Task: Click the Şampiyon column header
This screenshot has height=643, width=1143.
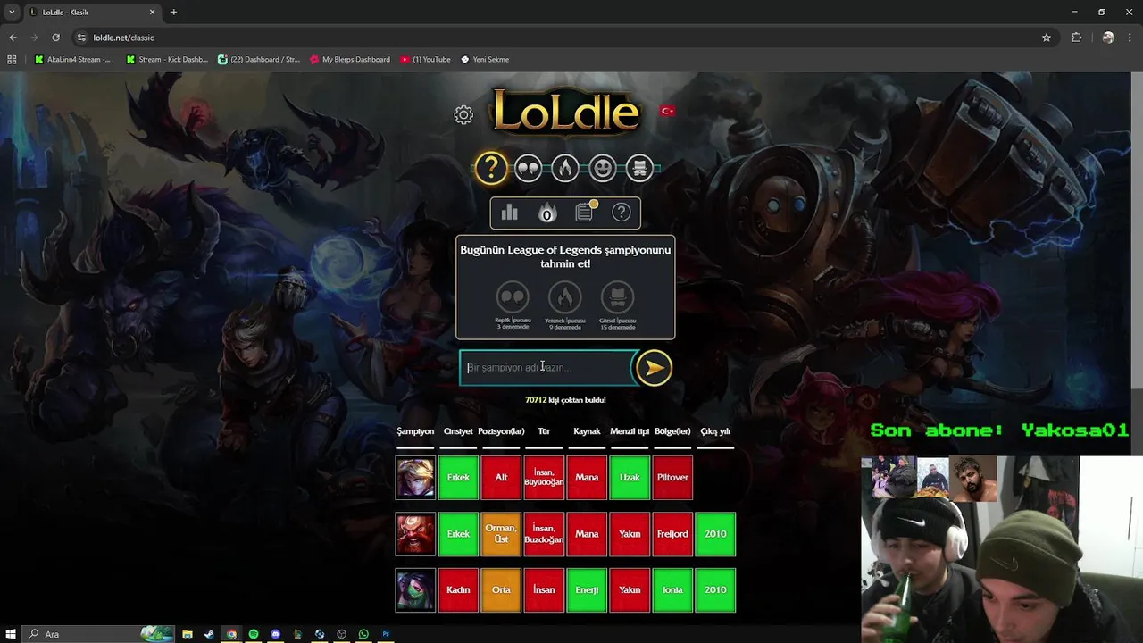Action: pos(415,431)
